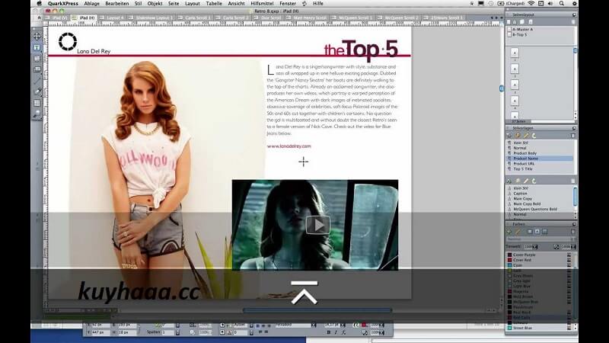Image resolution: width=609 pixels, height=343 pixels.
Task: Open the Ablage menu
Action: pos(91,4)
